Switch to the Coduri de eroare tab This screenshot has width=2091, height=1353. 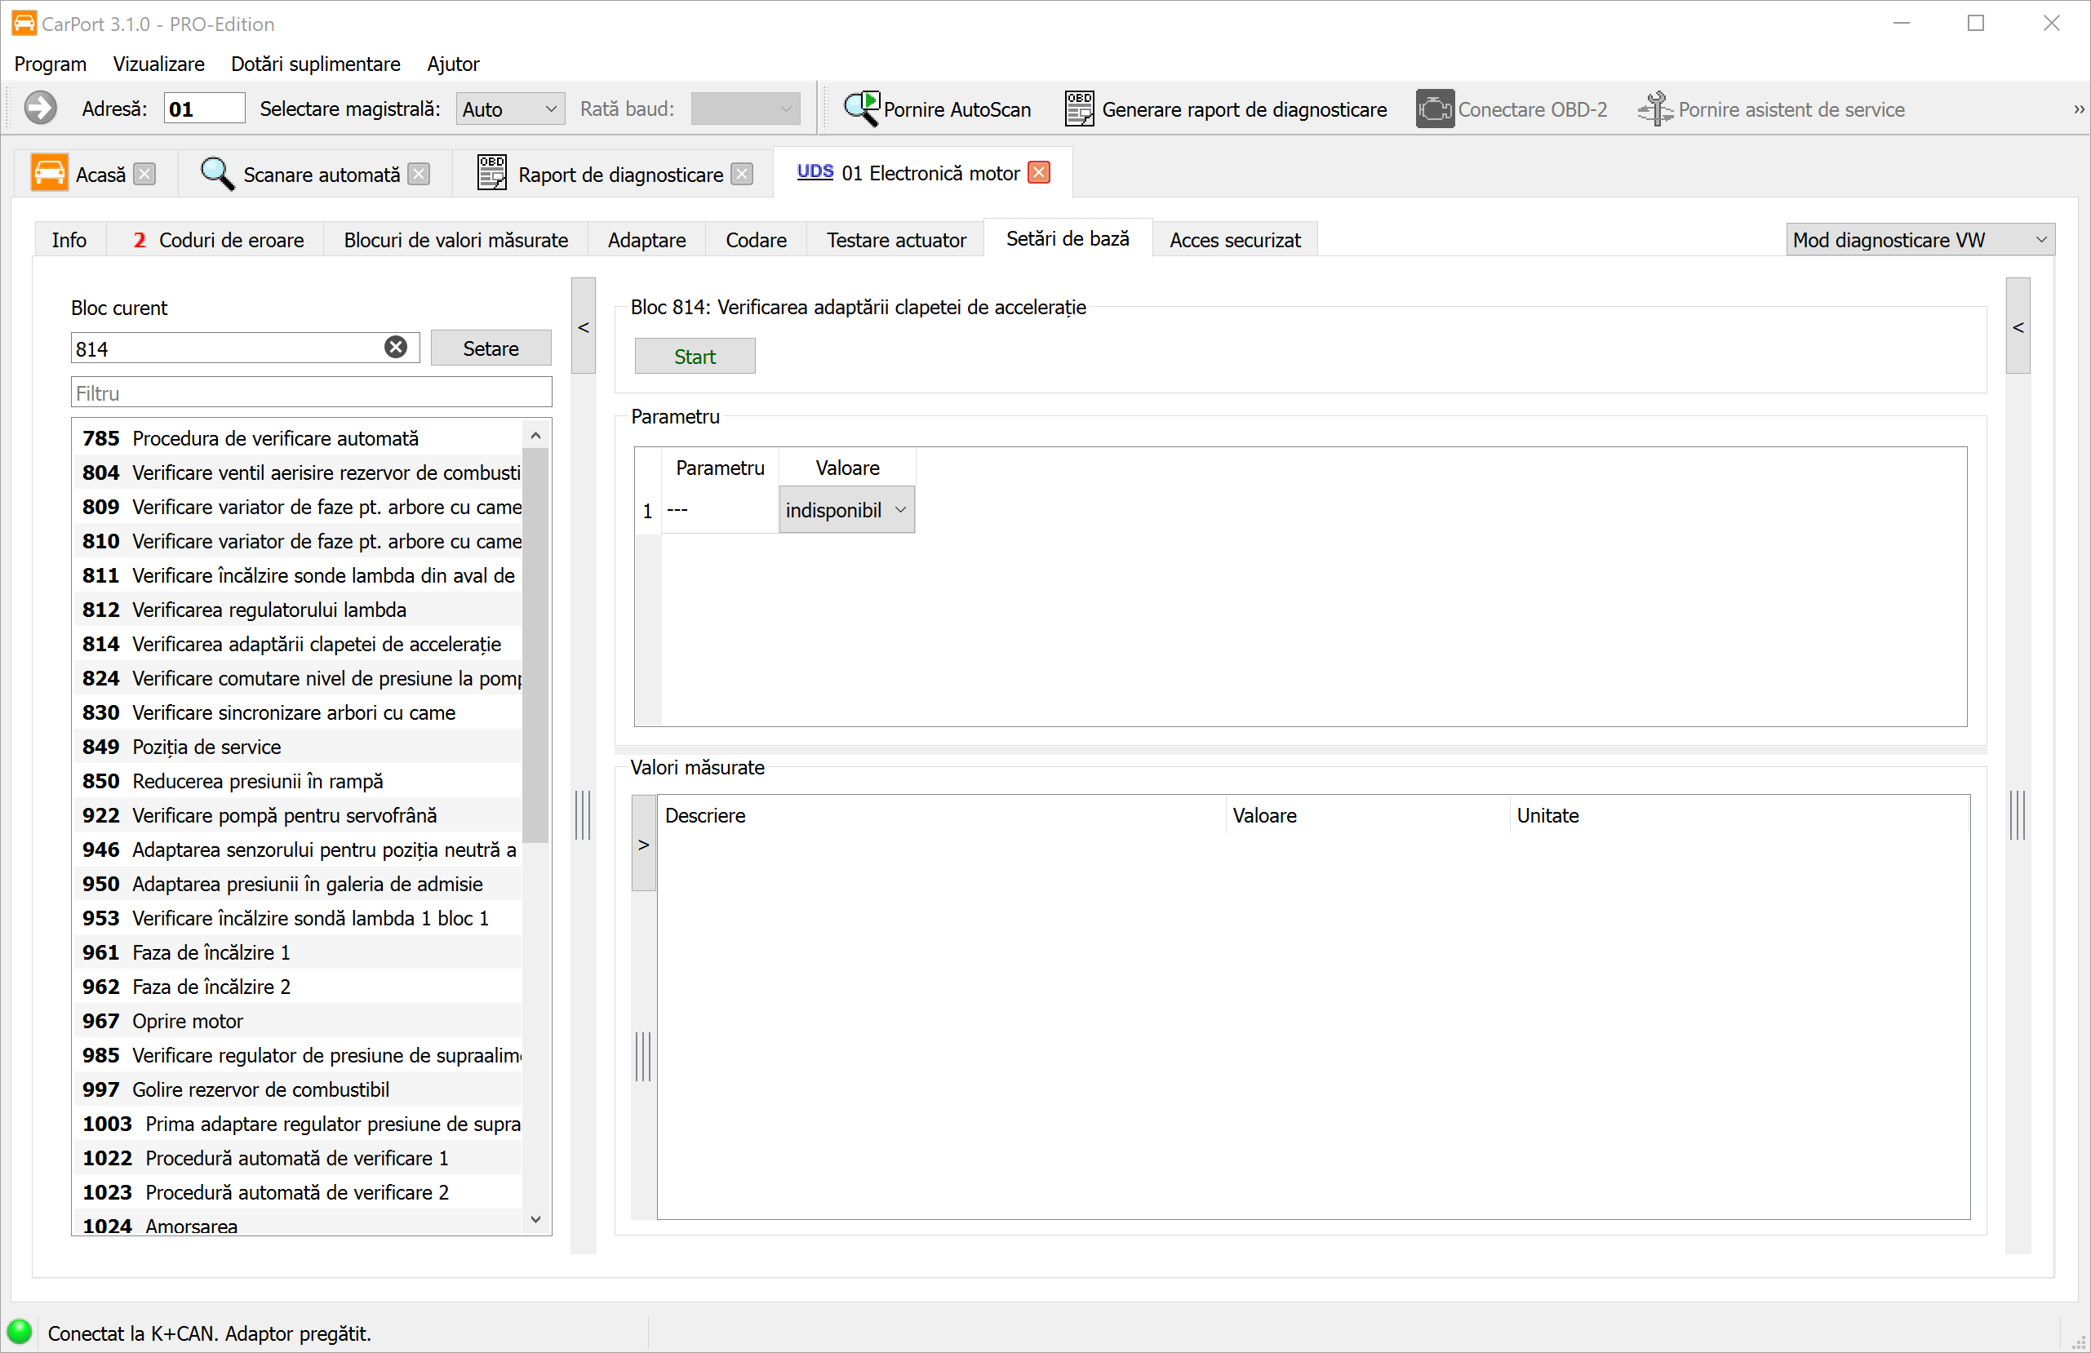coord(218,240)
